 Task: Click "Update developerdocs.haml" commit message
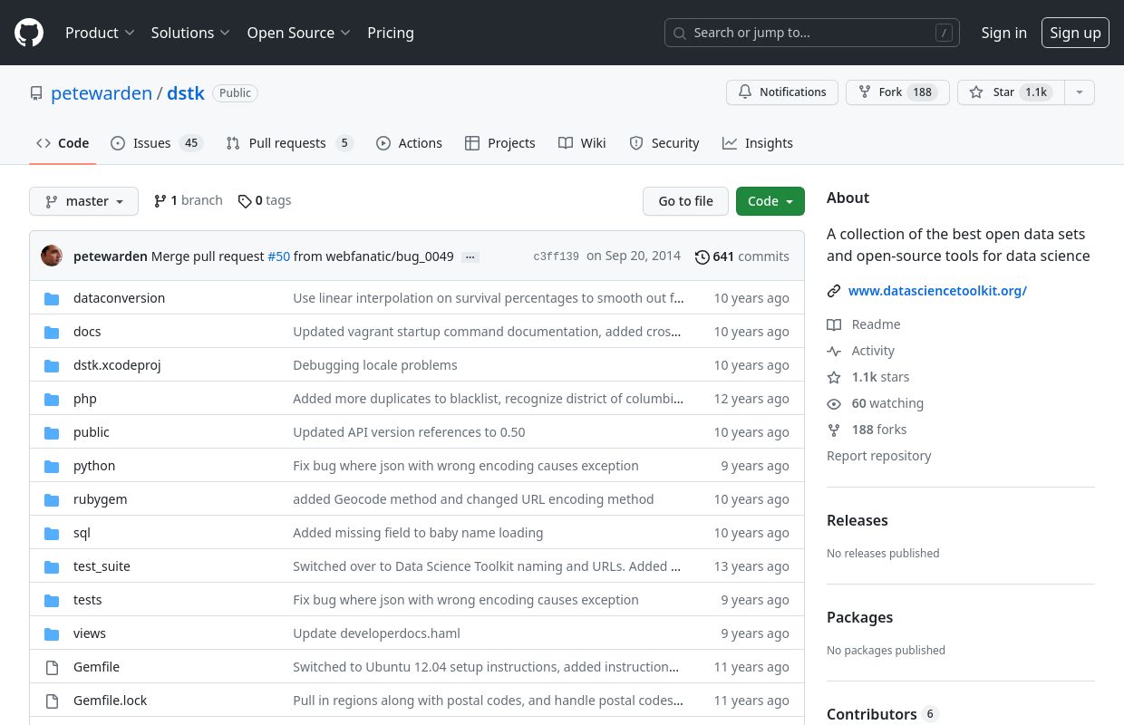(376, 633)
